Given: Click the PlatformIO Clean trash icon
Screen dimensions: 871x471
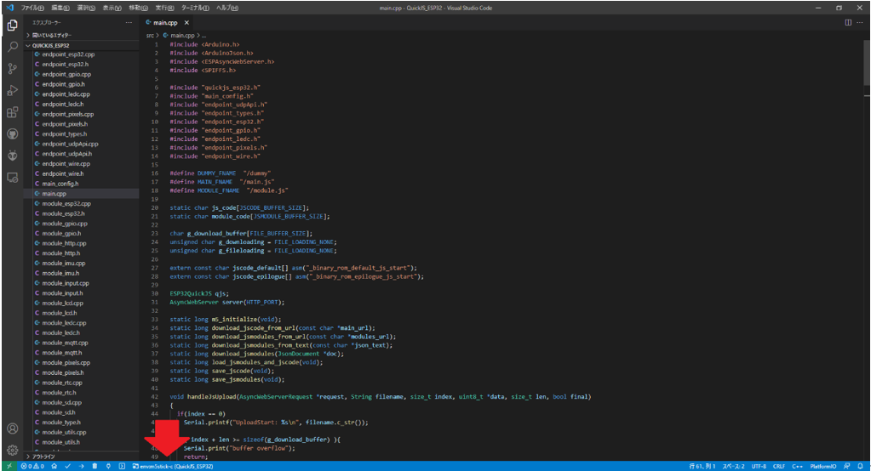Looking at the screenshot, I should [95, 466].
